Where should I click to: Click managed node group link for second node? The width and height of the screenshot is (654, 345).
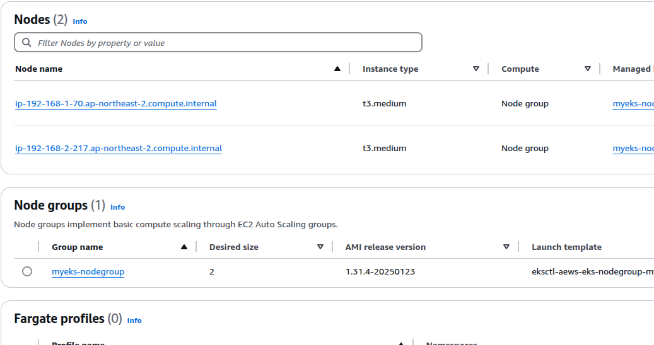tap(633, 149)
